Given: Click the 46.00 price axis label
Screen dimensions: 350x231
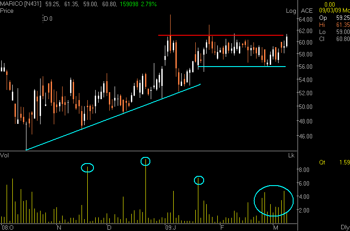Looking at the screenshot, I should 306,136.
